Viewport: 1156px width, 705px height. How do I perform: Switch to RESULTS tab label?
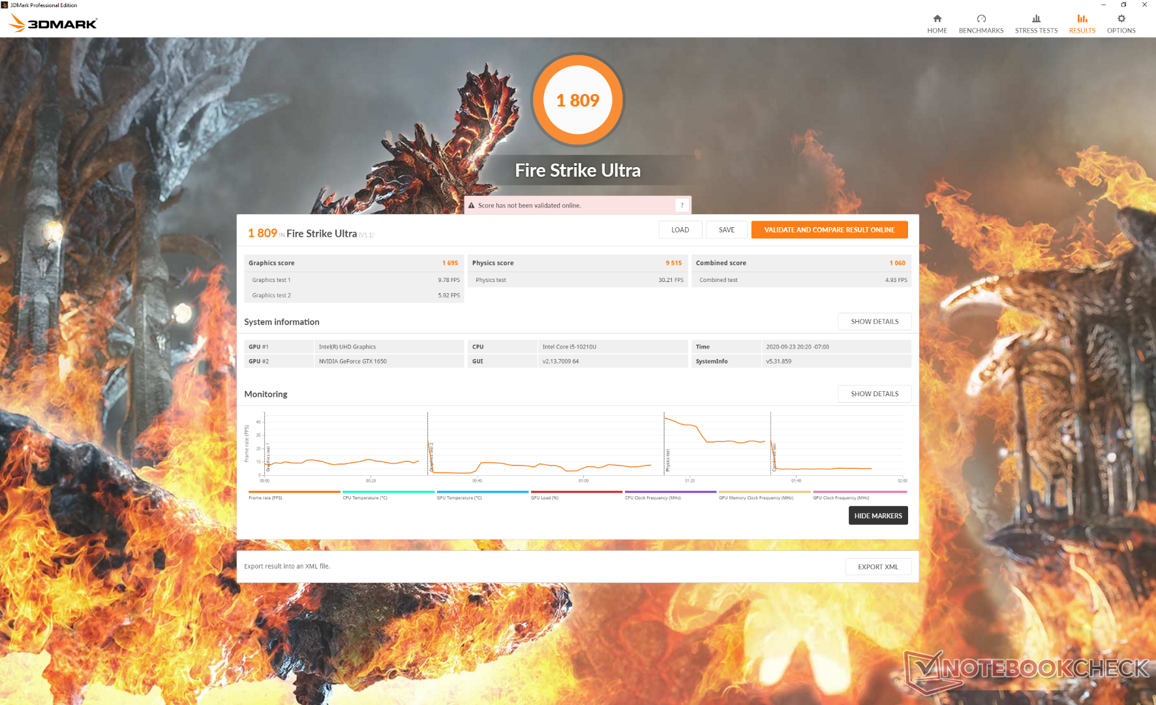coord(1082,31)
